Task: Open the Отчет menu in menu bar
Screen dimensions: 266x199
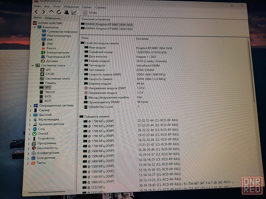Action: pyautogui.click(x=57, y=7)
